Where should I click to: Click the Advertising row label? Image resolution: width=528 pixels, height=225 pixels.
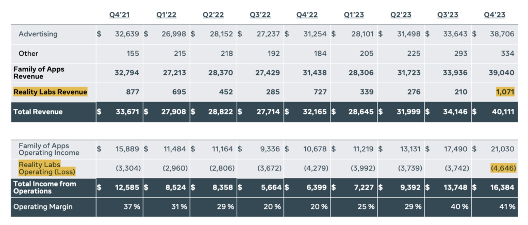(x=38, y=34)
